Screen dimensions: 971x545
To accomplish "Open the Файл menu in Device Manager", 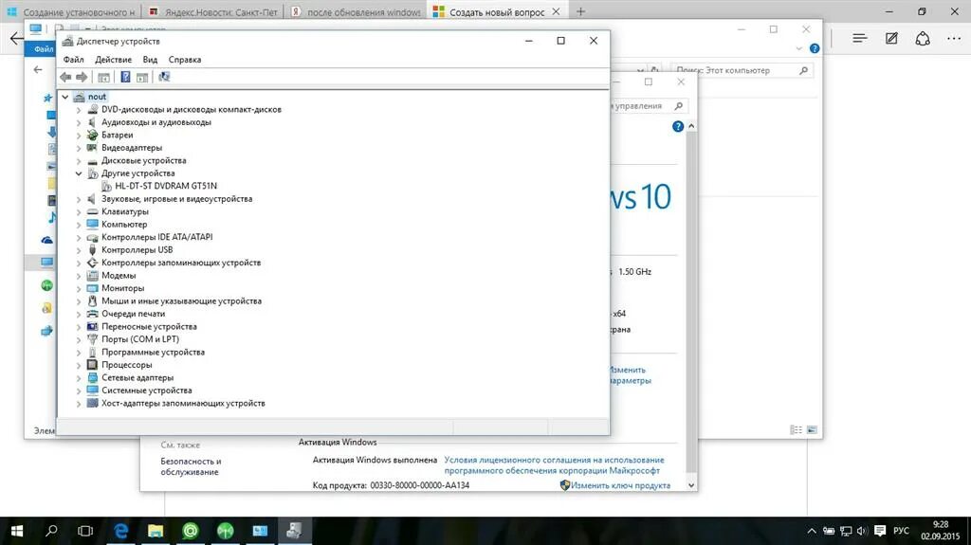I will coord(73,60).
